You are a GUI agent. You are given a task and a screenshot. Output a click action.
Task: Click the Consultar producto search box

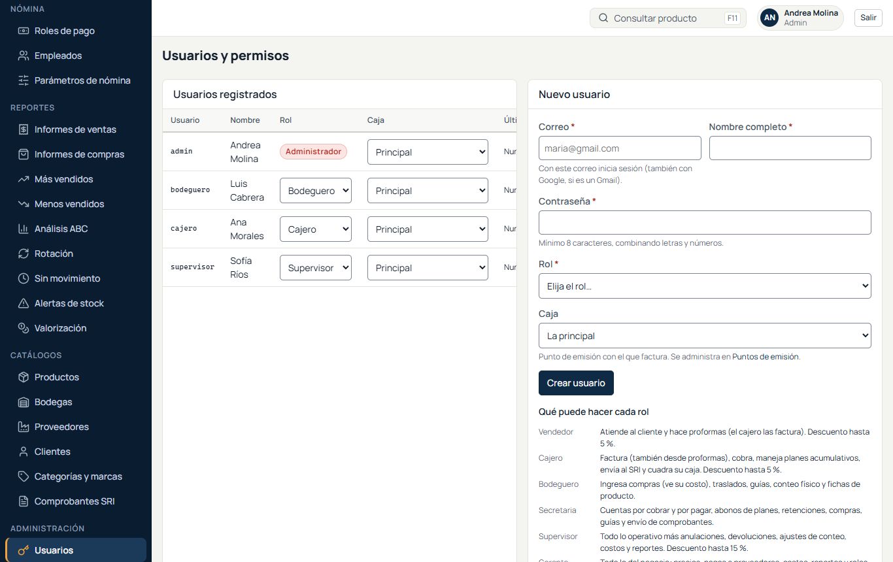tap(667, 18)
